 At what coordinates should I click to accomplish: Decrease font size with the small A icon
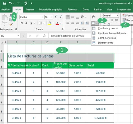[x=61, y=17]
